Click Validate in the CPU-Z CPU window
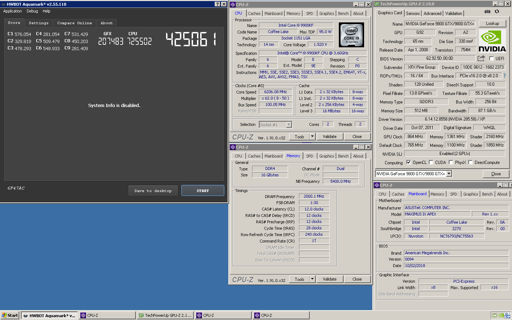Viewport: 512px width, 320px height. [330, 137]
